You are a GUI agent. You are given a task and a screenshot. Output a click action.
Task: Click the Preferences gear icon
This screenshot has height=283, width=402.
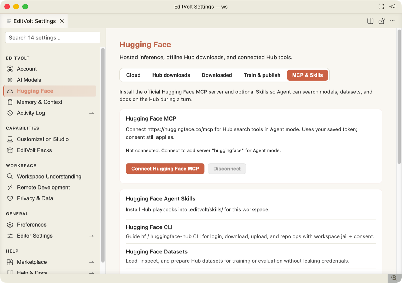pyautogui.click(x=10, y=225)
